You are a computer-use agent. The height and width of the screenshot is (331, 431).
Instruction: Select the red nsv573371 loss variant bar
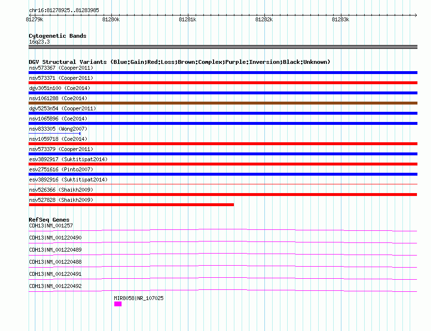pyautogui.click(x=223, y=83)
